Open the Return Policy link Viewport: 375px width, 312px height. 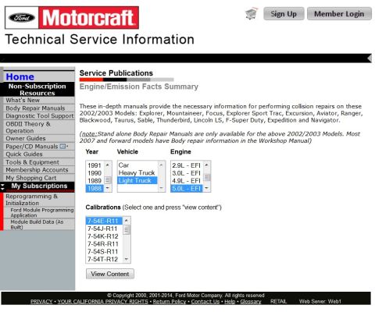[170, 302]
